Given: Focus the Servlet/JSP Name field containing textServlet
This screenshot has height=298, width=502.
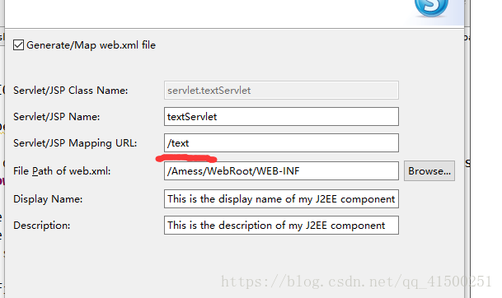Looking at the screenshot, I should (x=281, y=117).
